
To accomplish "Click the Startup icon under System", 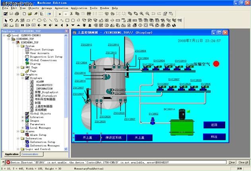I will (27, 64).
